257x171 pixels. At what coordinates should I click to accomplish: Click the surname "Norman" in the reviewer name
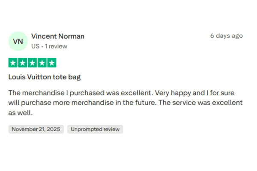point(72,36)
